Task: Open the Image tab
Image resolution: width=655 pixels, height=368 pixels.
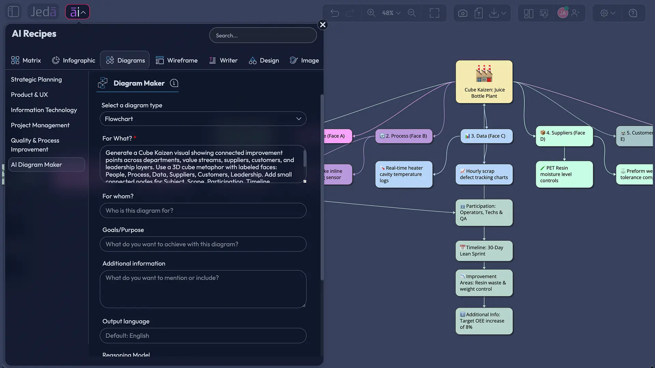Action: [x=304, y=60]
